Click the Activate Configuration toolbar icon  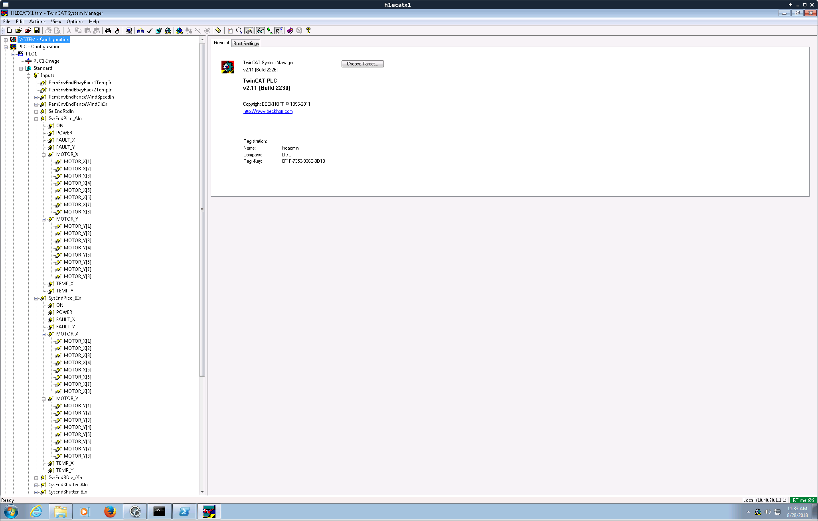pos(159,30)
